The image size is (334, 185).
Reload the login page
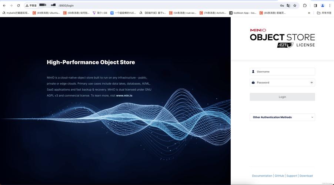19,6
